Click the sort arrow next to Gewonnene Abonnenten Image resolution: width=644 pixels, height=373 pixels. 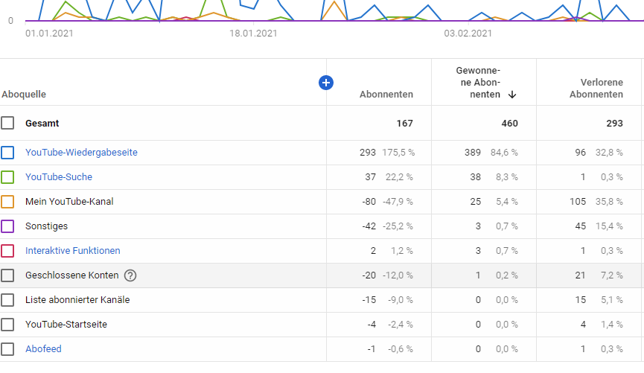click(512, 95)
